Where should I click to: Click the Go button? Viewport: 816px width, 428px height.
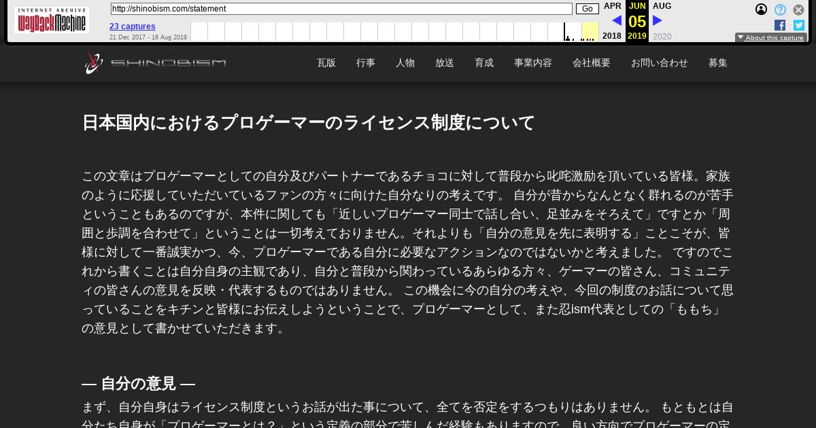pos(588,9)
